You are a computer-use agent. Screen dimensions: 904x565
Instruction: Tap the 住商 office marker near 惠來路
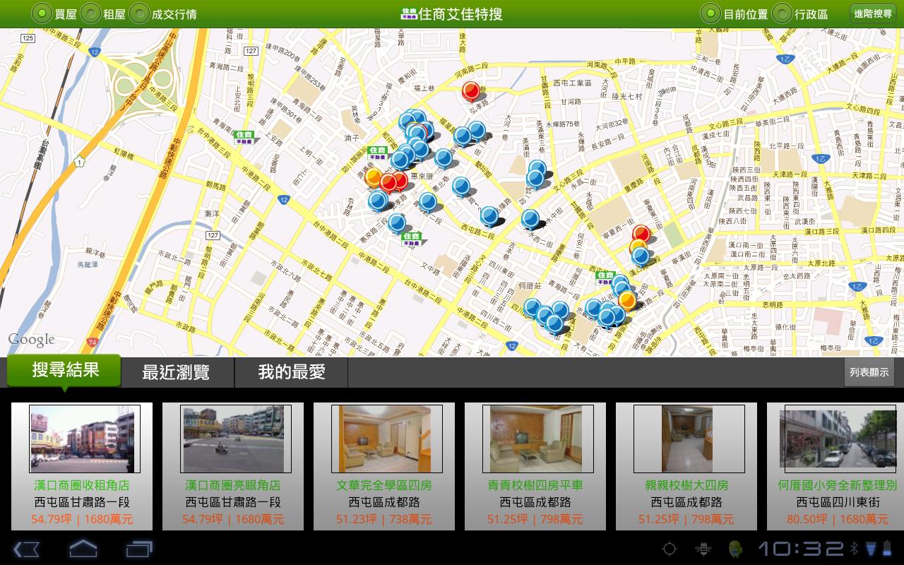[x=377, y=153]
